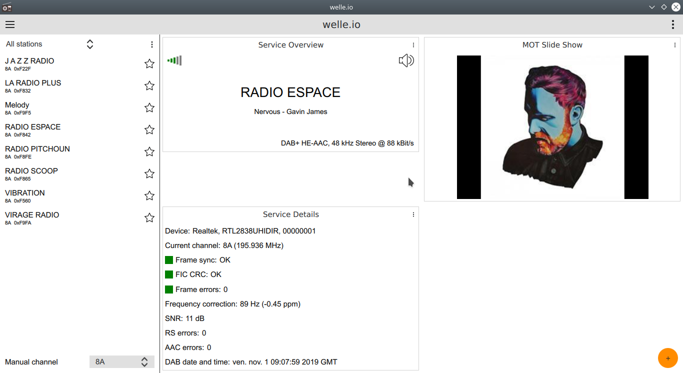The height and width of the screenshot is (373, 683).
Task: Open the All stations filter dropdown
Action: [x=50, y=44]
